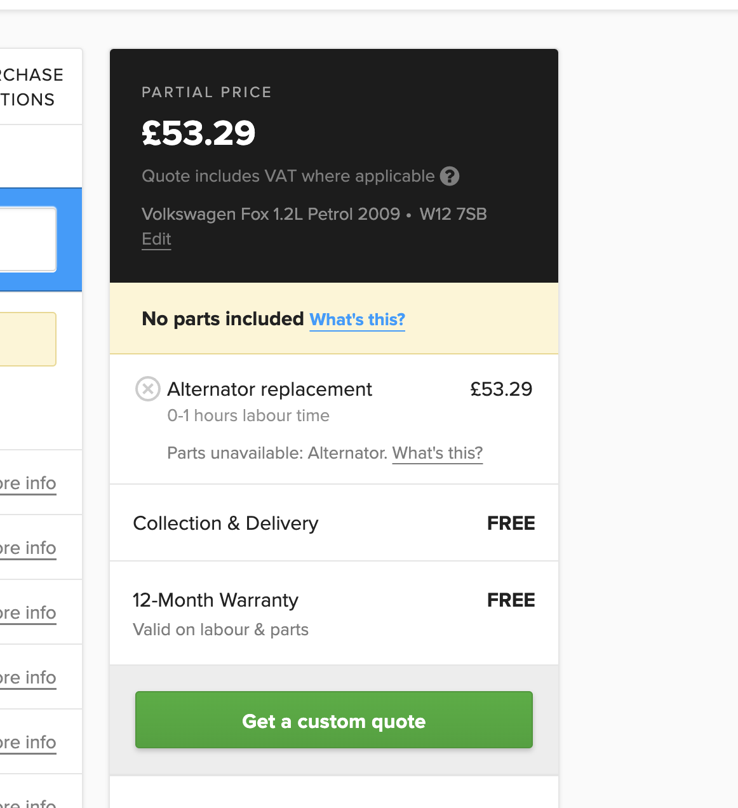
Task: Click Edit link under vehicle details
Action: (x=156, y=239)
